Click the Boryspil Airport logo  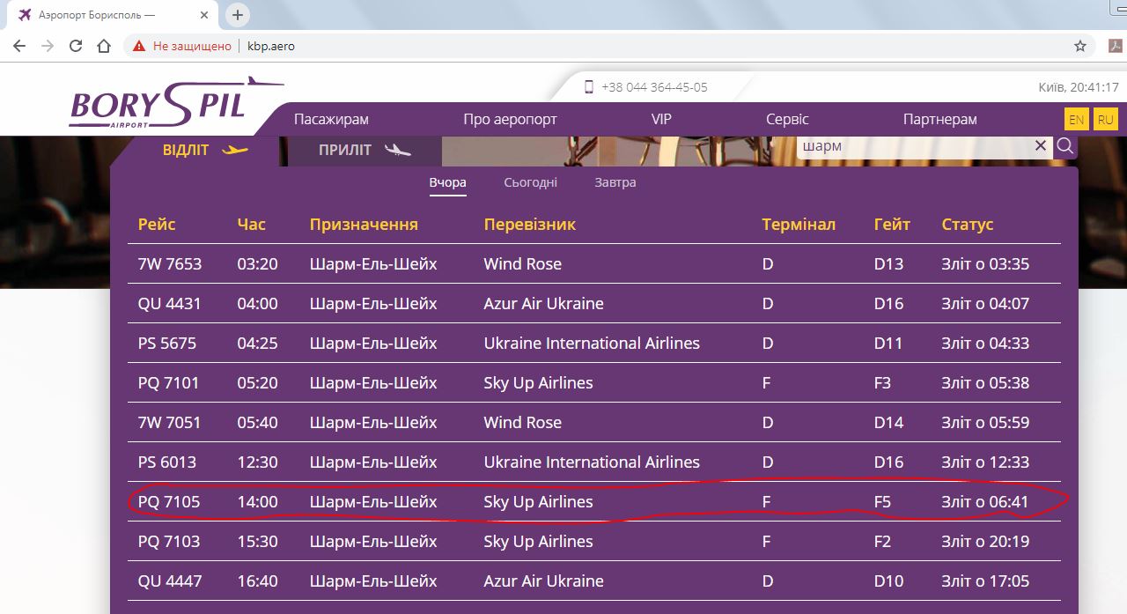(174, 104)
